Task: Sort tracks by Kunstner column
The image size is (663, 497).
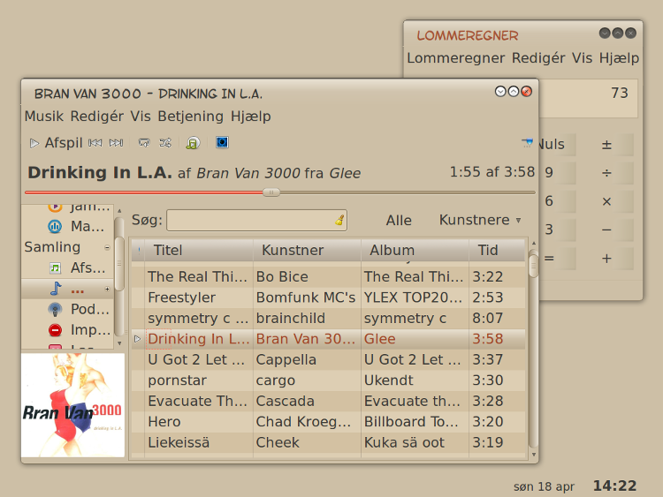Action: [307, 251]
